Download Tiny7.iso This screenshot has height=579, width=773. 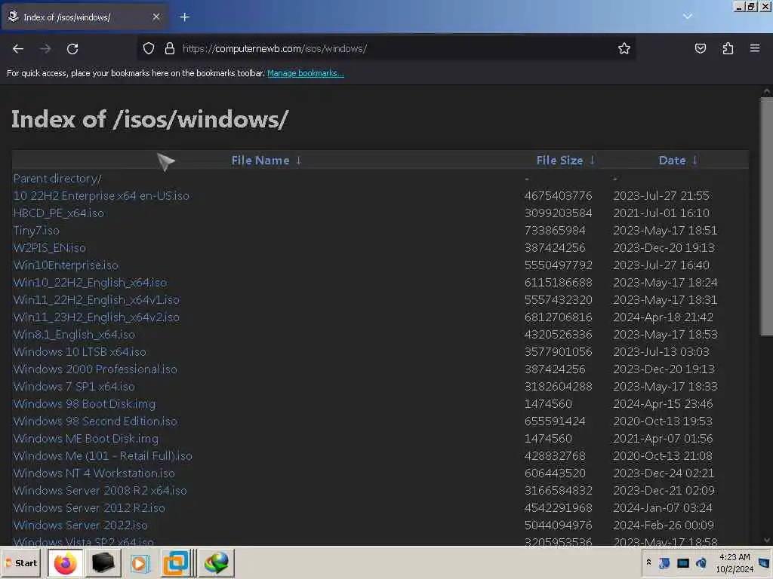pyautogui.click(x=36, y=231)
